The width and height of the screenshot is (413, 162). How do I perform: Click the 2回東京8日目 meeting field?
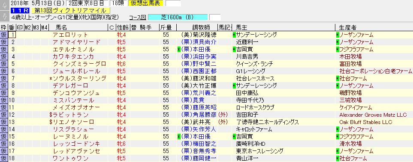click(x=87, y=3)
